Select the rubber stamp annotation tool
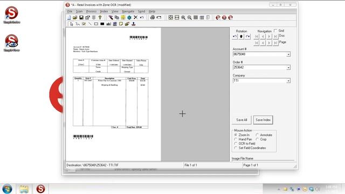This screenshot has height=194, width=345. 133,24
